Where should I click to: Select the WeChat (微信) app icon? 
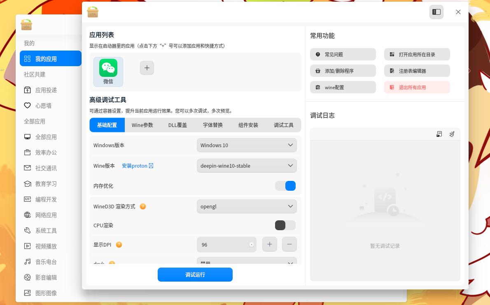point(108,72)
